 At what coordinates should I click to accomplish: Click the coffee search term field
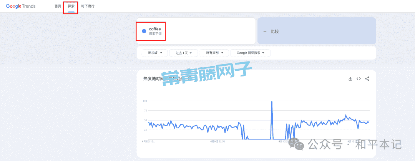click(x=196, y=31)
